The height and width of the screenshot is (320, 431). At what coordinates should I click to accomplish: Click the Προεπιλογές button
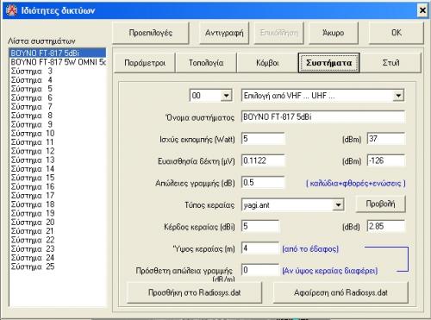151,33
